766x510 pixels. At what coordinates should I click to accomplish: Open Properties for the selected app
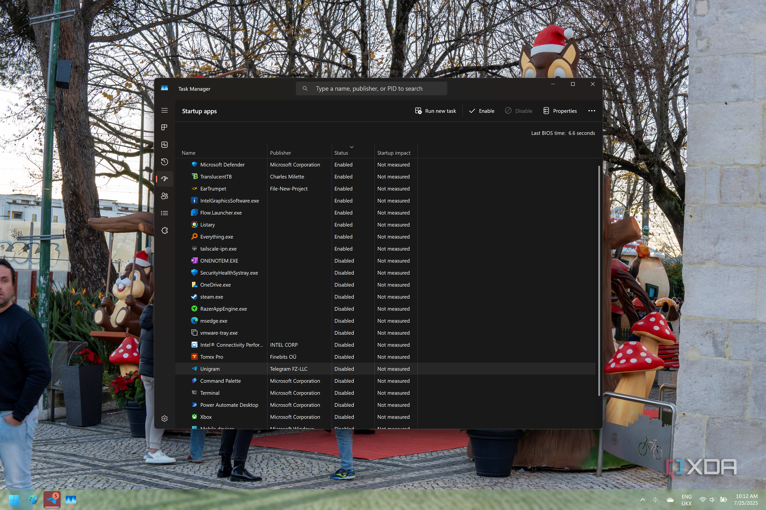click(x=560, y=111)
